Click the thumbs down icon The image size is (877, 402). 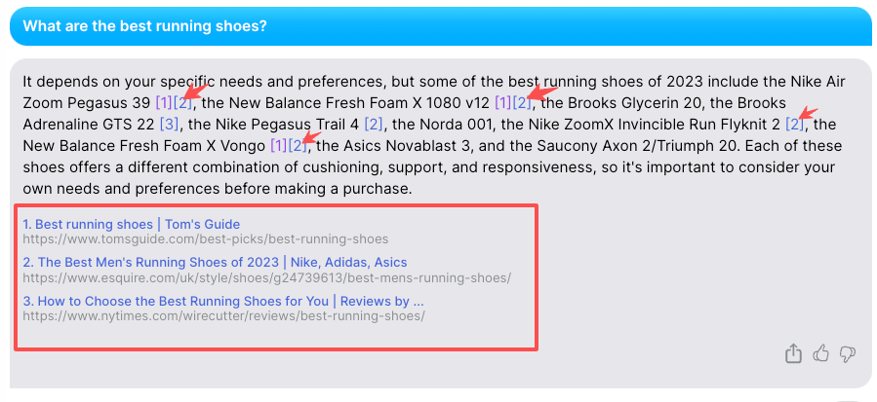pos(847,353)
